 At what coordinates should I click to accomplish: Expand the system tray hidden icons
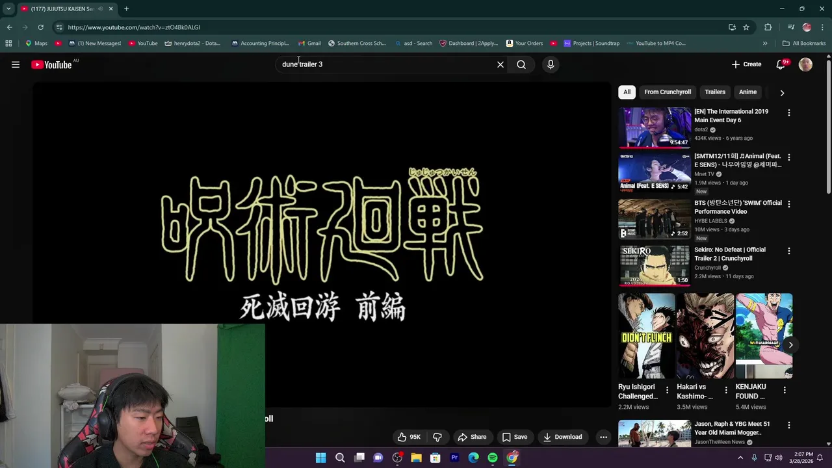740,458
